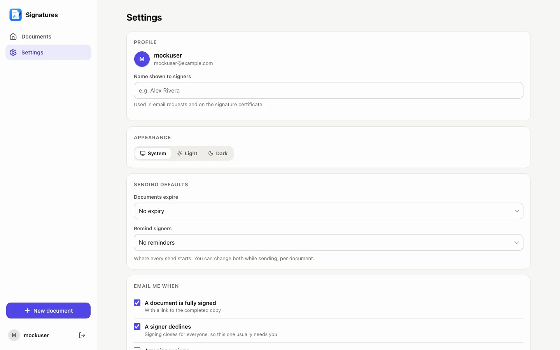Click the 'A signer declines' label
The height and width of the screenshot is (350, 560).
pyautogui.click(x=168, y=327)
